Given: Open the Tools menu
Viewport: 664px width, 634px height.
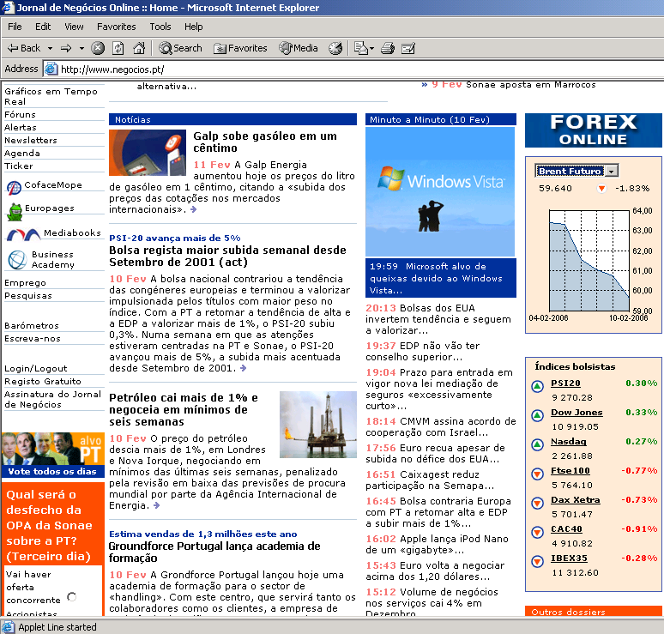Looking at the screenshot, I should pyautogui.click(x=160, y=27).
